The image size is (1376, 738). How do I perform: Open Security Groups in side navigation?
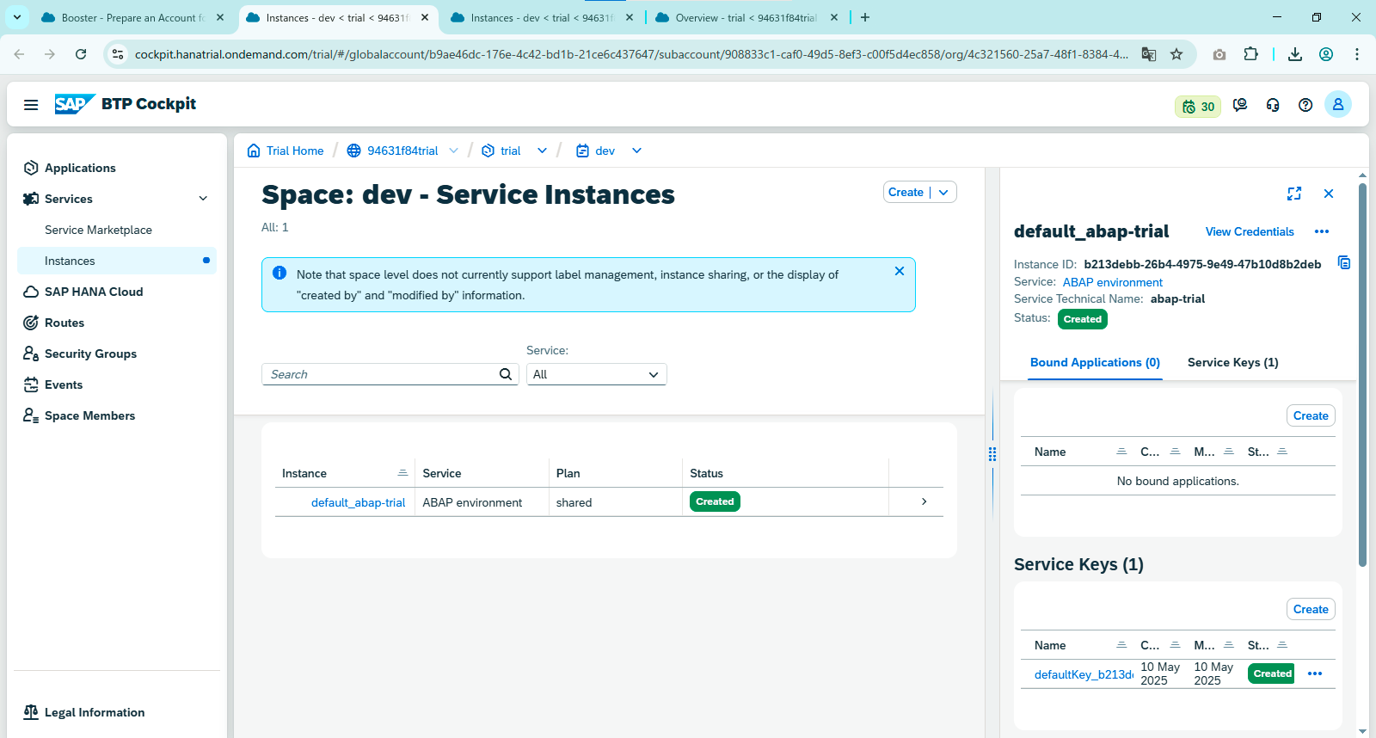(x=90, y=354)
